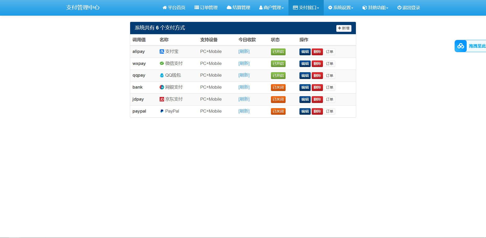486x238 pixels.
Task: Refresh today's income for alipay
Action: [244, 52]
